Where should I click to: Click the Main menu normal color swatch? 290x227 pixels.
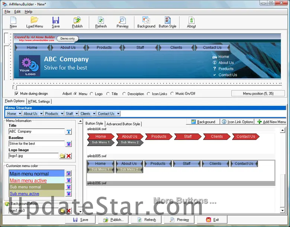click(x=36, y=174)
